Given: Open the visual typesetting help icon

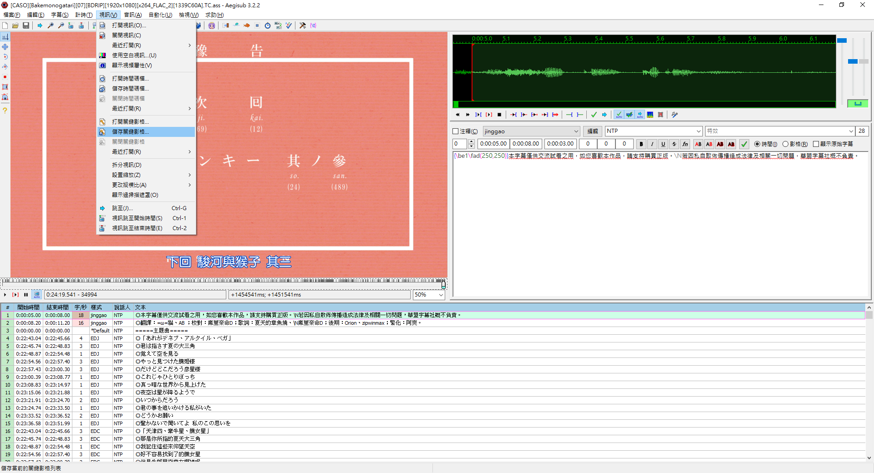Looking at the screenshot, I should tap(5, 111).
